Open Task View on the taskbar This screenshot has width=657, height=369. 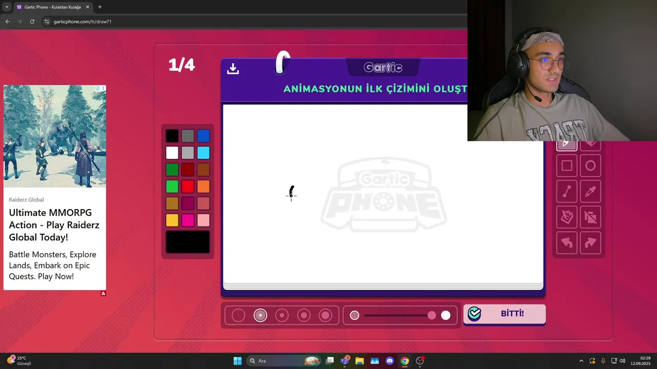[330, 361]
